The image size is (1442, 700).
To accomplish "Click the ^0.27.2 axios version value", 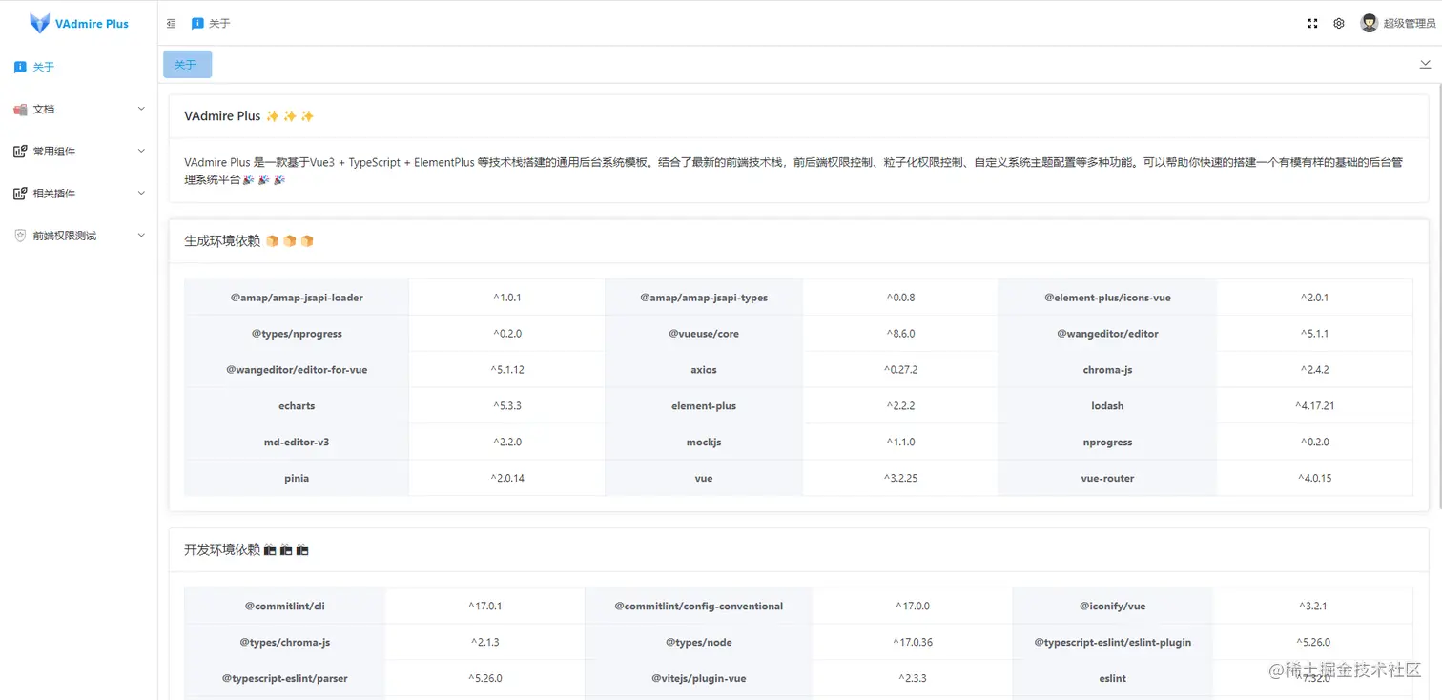I will 900,370.
